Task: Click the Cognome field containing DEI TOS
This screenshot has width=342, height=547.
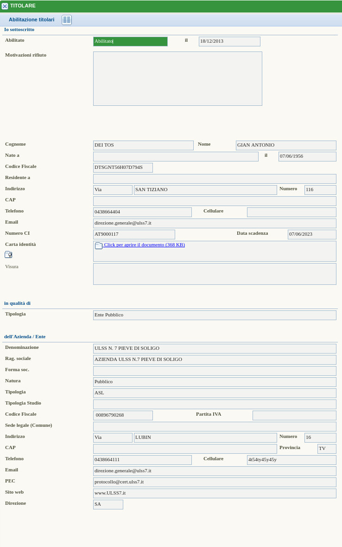Action: pos(143,145)
